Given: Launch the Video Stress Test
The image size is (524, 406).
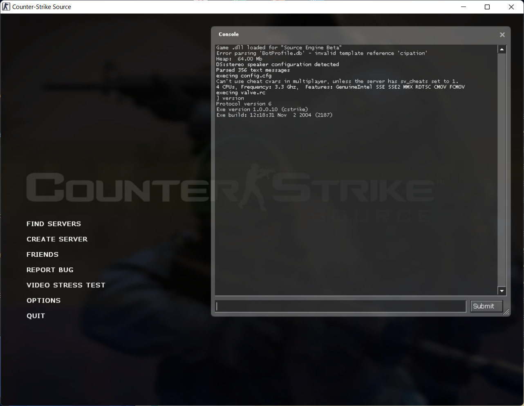Looking at the screenshot, I should click(x=66, y=285).
